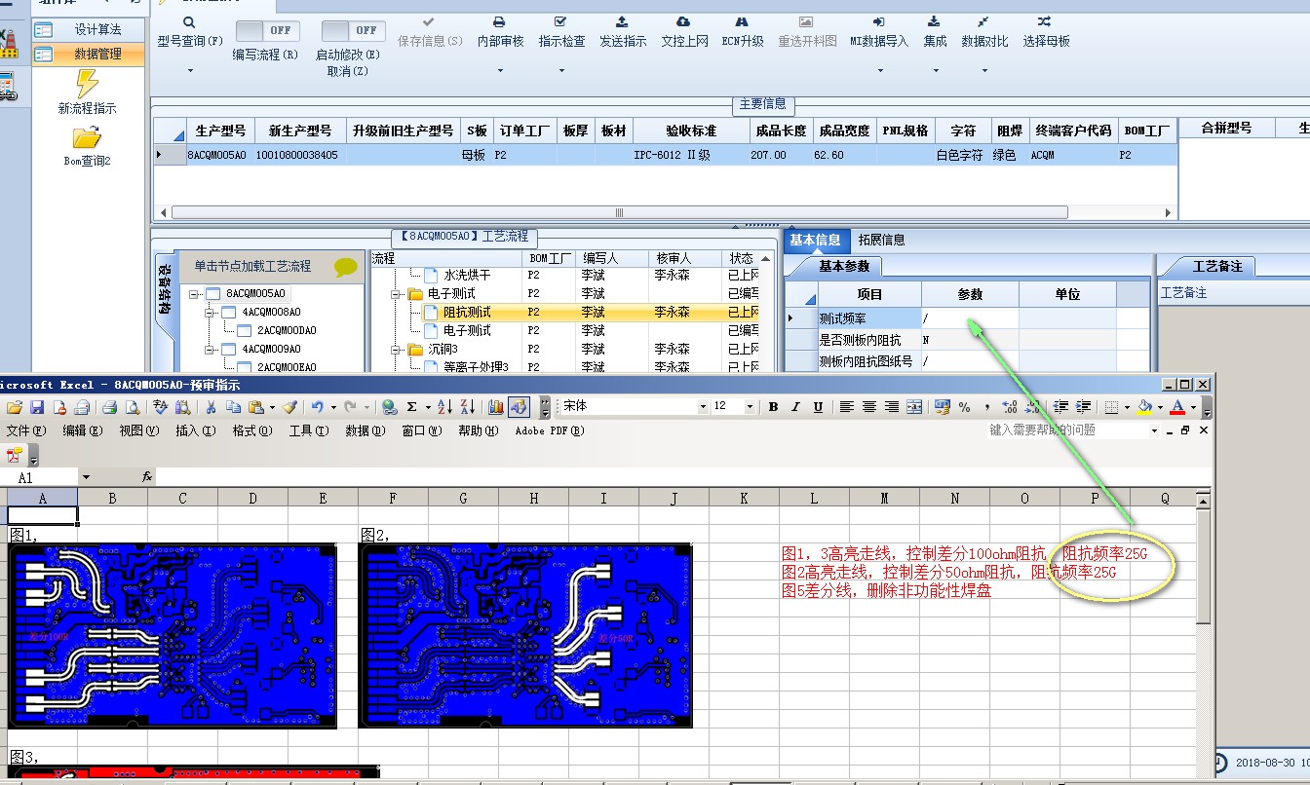Select cell A1 in Excel sheet
The height and width of the screenshot is (785, 1310).
pos(43,515)
